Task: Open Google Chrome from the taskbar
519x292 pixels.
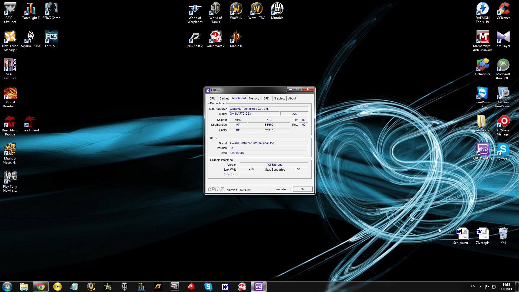Action: point(41,287)
